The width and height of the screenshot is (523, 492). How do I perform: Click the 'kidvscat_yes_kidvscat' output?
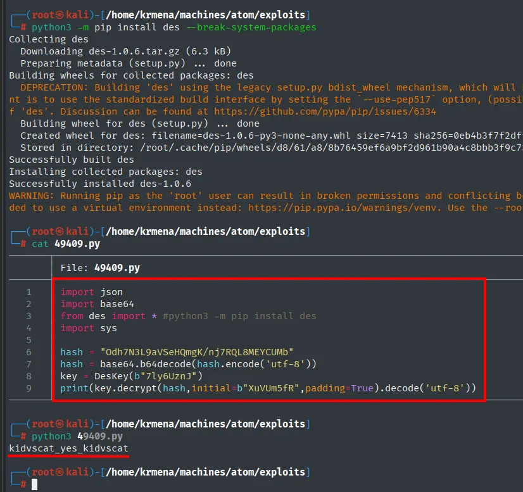69,448
